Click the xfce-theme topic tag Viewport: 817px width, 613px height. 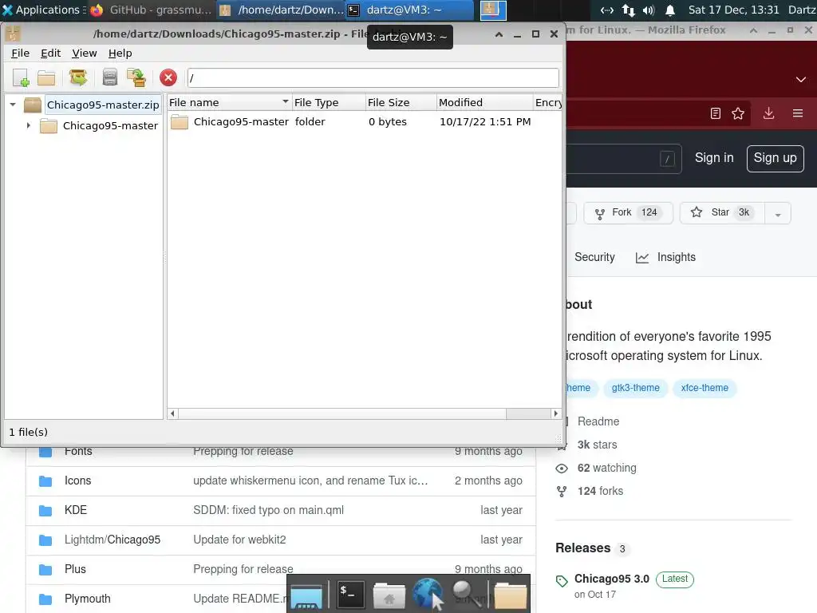click(x=705, y=388)
